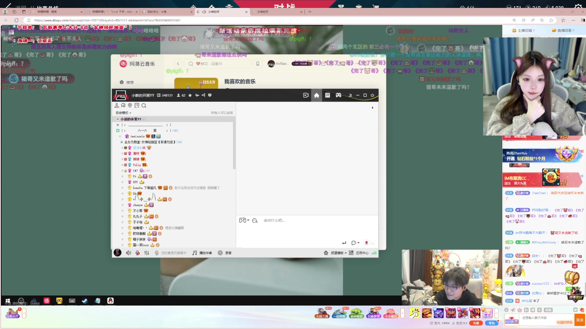Viewport: 586px width, 329px height.
Task: Click NetEase Music microphone voice search icon
Action: 258,64
